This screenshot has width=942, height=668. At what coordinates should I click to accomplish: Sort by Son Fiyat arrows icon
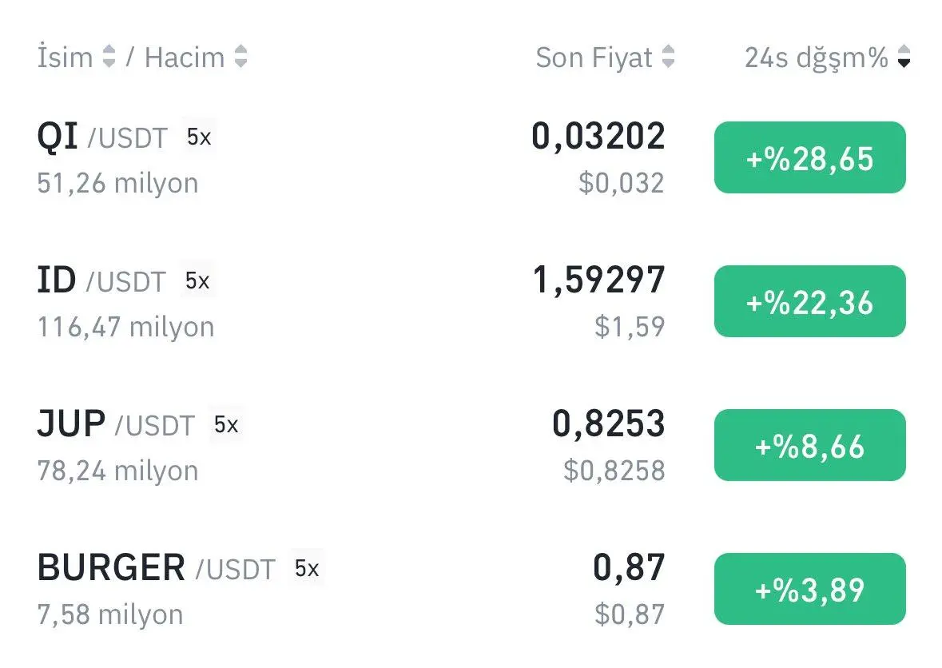(x=668, y=57)
